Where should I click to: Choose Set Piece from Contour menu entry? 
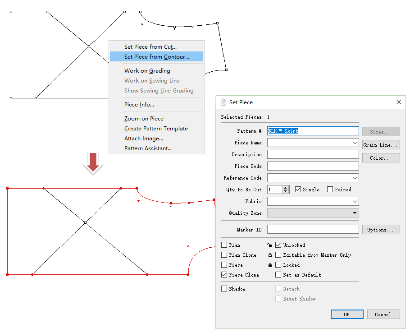(x=156, y=57)
